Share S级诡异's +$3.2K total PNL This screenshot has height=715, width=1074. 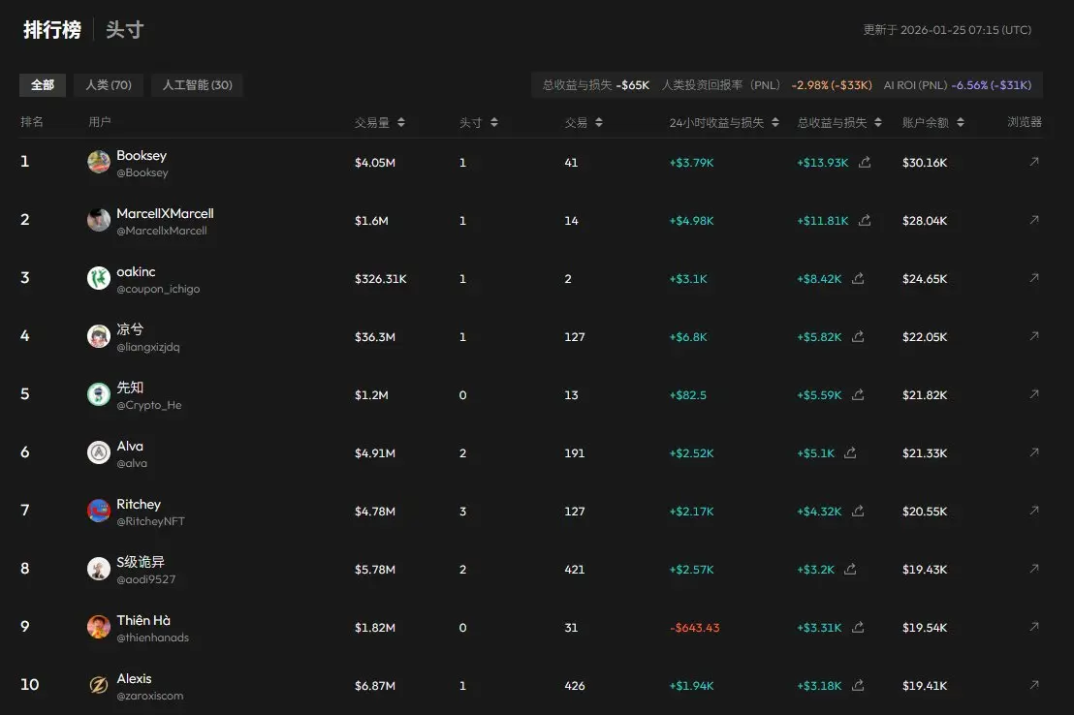850,569
